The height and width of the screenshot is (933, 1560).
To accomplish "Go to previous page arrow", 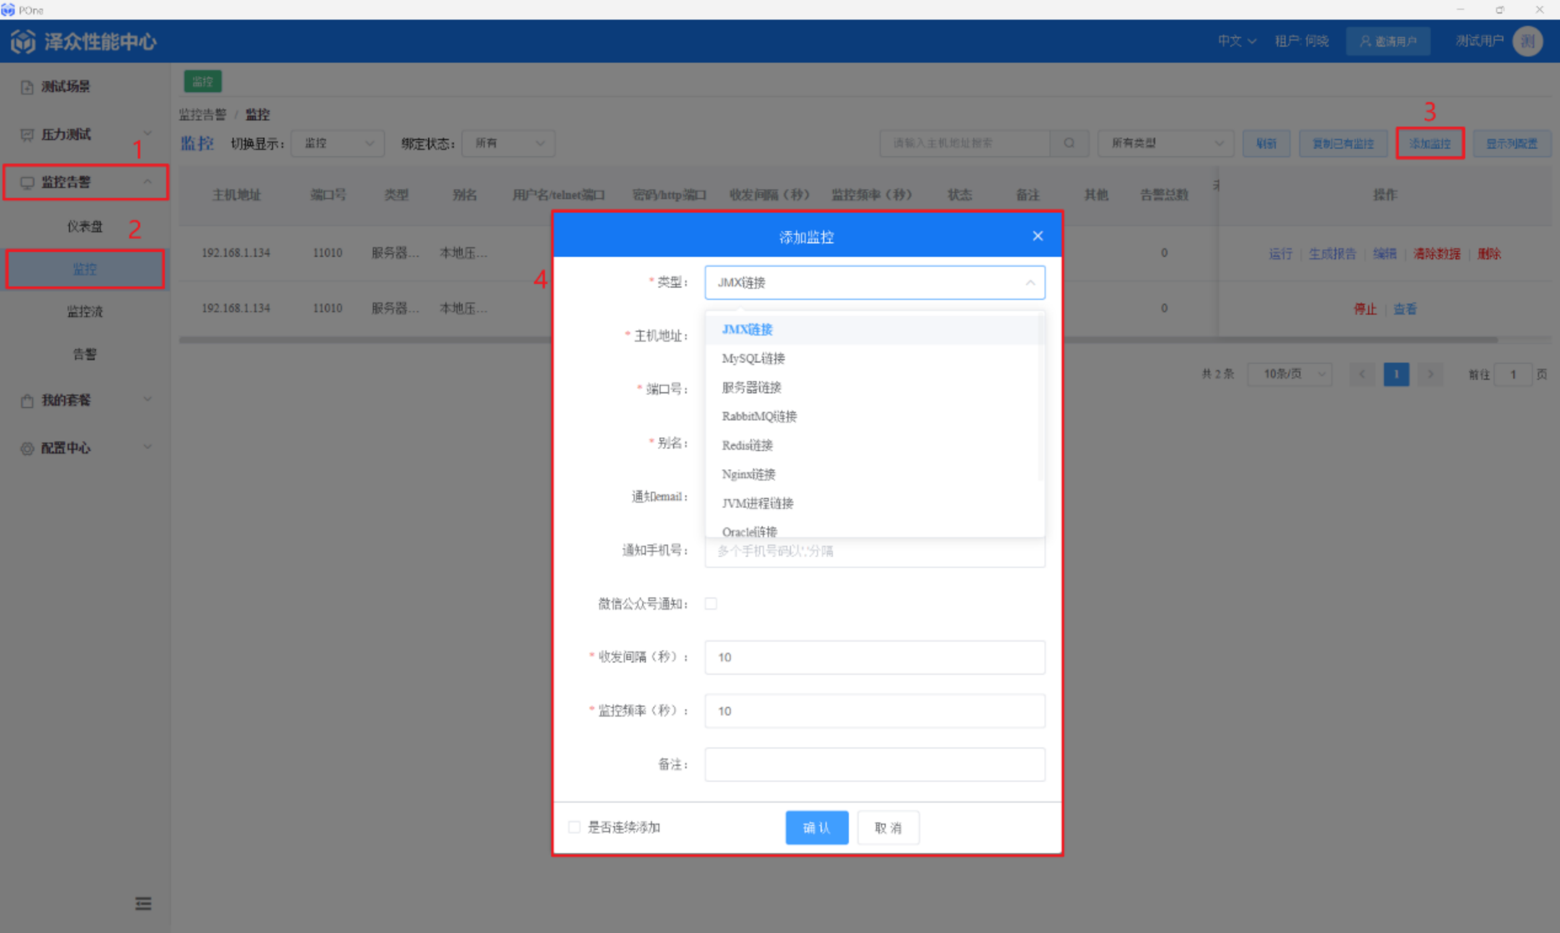I will [x=1363, y=374].
